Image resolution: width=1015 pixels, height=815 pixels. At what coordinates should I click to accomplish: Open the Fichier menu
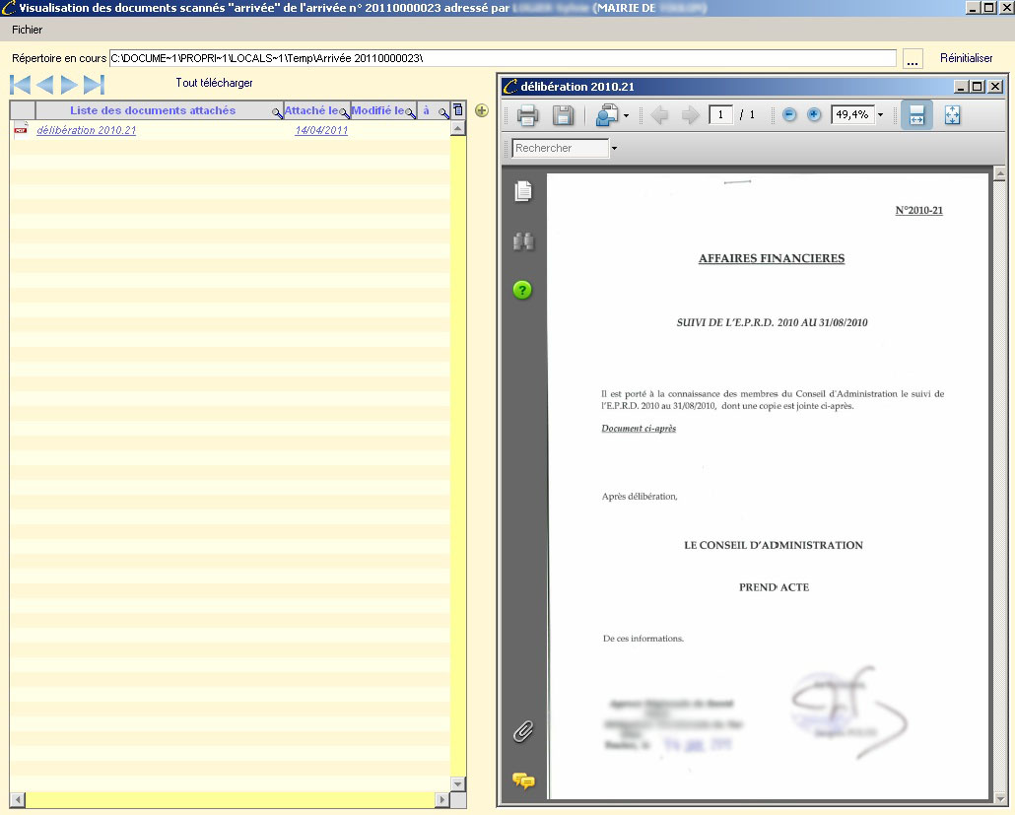pyautogui.click(x=27, y=30)
